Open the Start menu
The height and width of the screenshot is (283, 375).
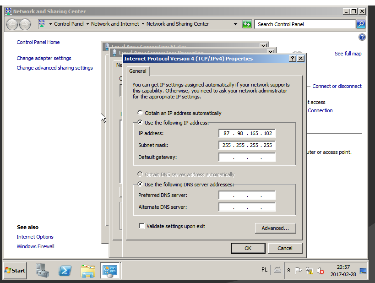15,270
